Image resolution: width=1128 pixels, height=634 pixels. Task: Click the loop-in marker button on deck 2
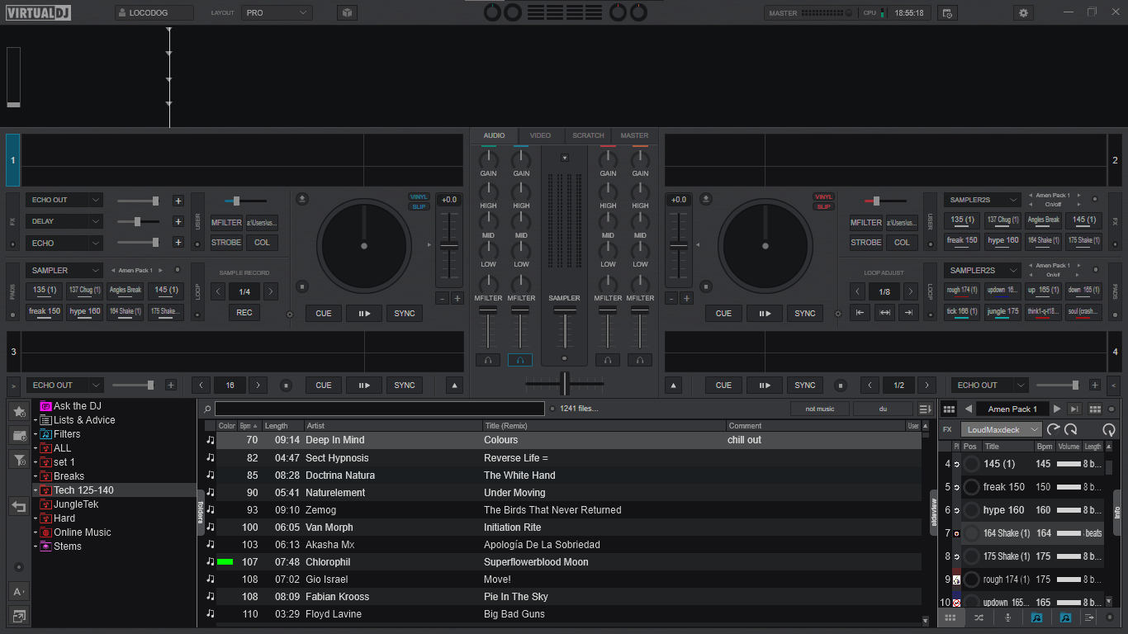pos(860,312)
